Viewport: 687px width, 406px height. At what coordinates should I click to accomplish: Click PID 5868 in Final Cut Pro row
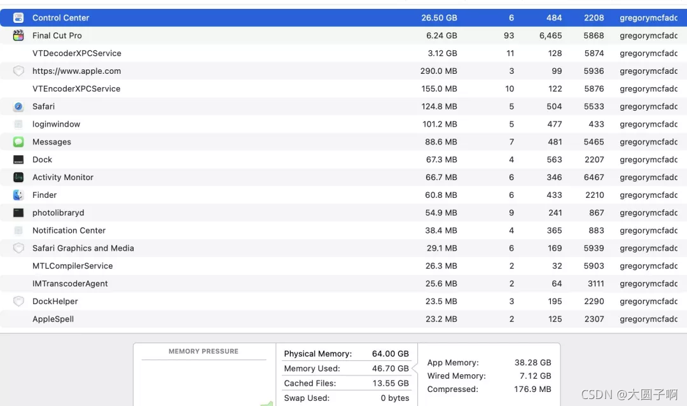point(593,36)
